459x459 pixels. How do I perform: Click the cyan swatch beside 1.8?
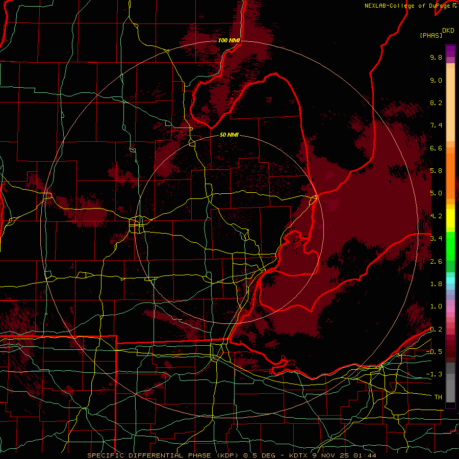(x=450, y=280)
